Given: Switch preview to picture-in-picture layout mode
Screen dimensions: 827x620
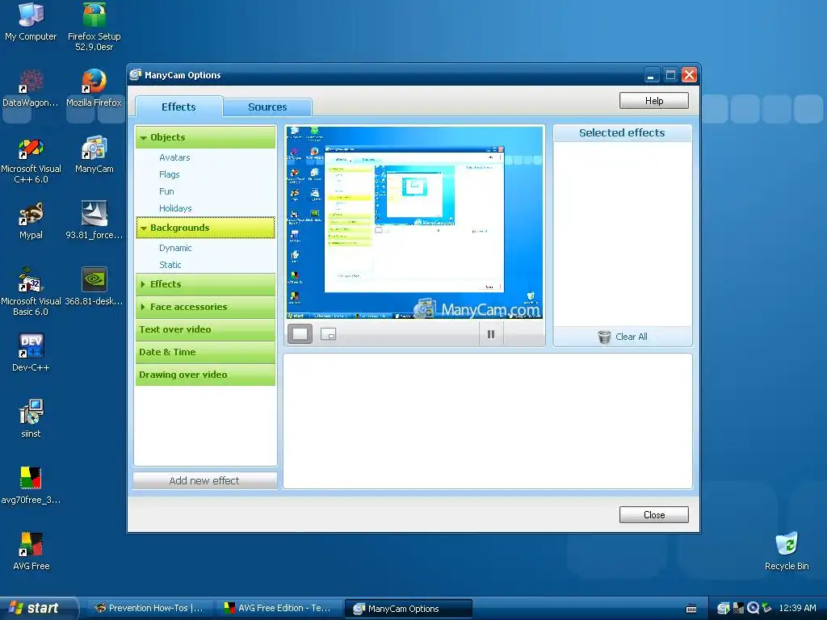Looking at the screenshot, I should 328,334.
